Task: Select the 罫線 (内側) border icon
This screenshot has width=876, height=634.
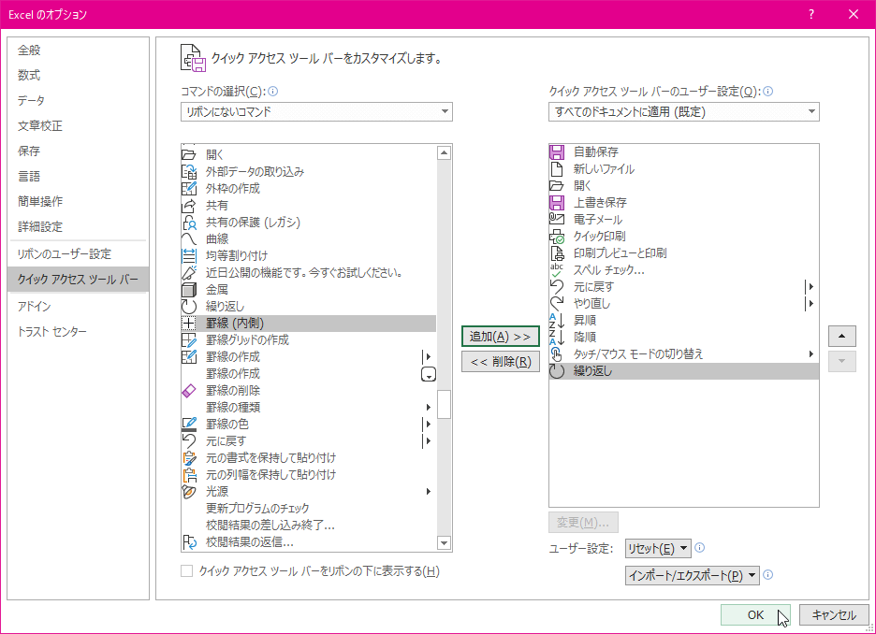Action: click(x=189, y=324)
